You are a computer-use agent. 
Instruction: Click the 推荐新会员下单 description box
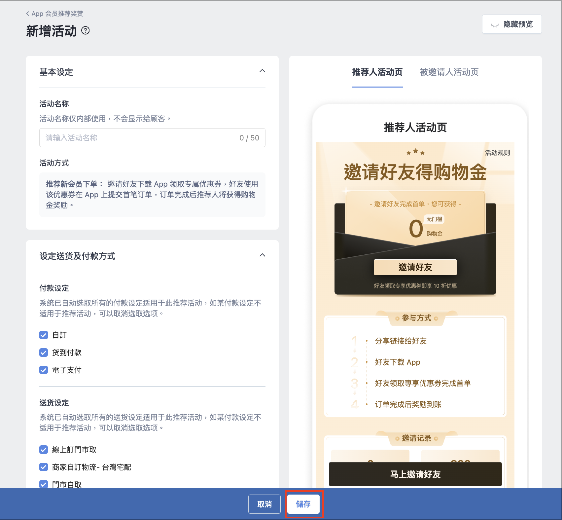click(152, 195)
